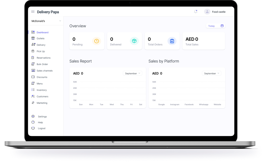Select Bulk Order in sidebar
The height and width of the screenshot is (163, 266).
[42, 64]
